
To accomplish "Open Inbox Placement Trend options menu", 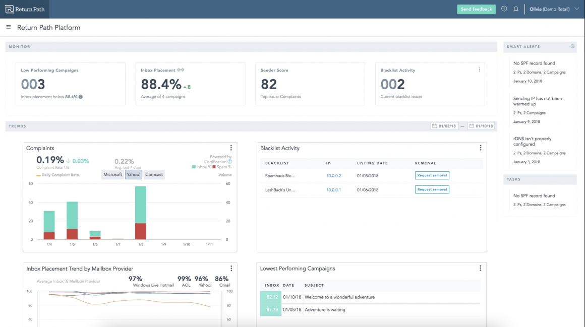I will [231, 269].
